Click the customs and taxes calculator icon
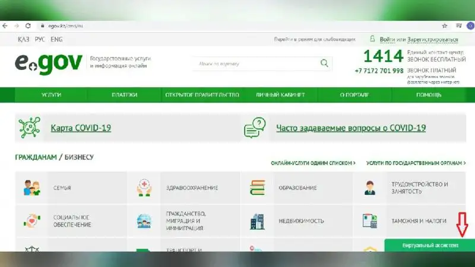Screen dimensions: 475x267 tap(369, 221)
